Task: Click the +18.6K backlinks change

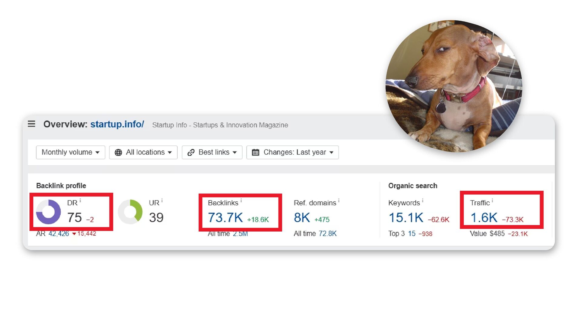Action: 258,220
